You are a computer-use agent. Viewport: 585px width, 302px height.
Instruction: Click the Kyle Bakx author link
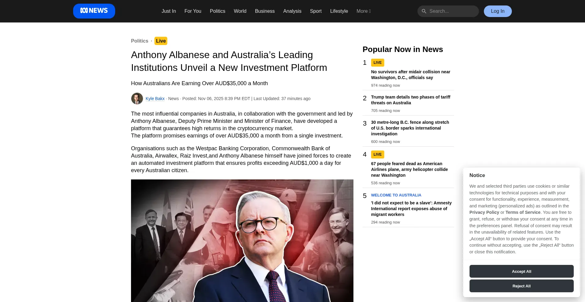click(155, 99)
